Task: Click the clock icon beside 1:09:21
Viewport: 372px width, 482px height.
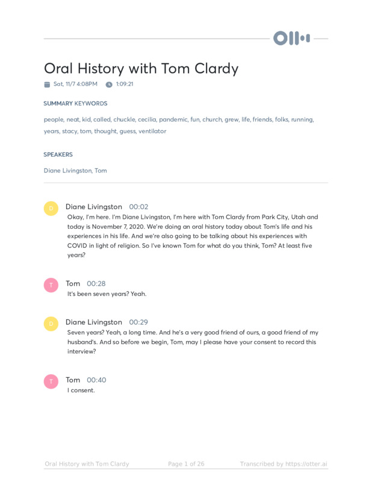Action: point(109,84)
